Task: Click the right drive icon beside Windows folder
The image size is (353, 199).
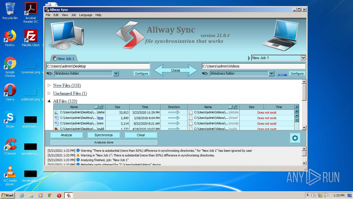Action: tap(205, 74)
